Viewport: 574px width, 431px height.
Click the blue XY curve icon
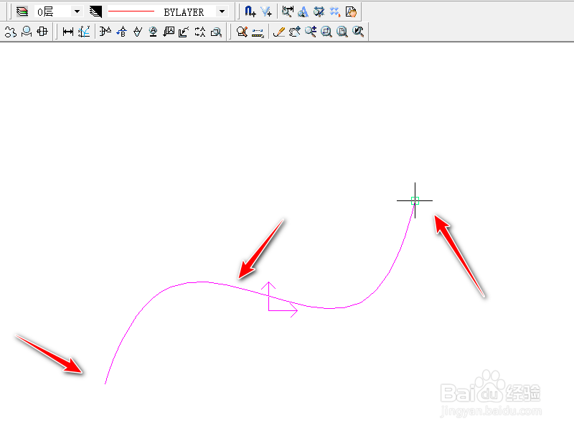tap(84, 32)
